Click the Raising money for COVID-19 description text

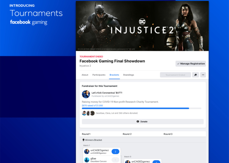click(120, 102)
